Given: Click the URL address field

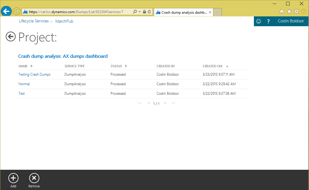Looking at the screenshot, I should [77, 12].
